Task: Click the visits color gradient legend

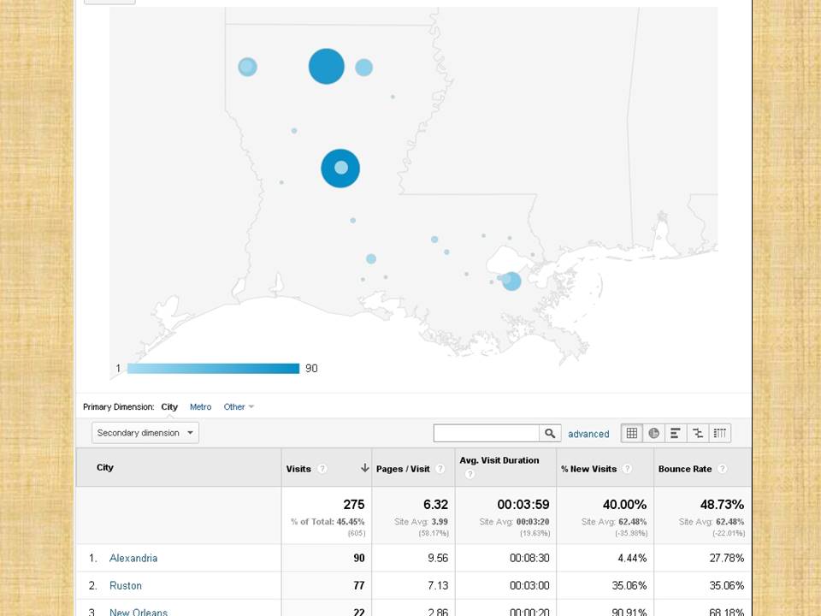Action: [x=213, y=369]
